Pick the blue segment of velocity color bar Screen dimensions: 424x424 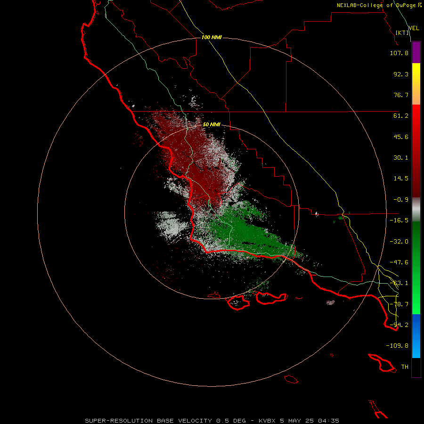click(416, 336)
